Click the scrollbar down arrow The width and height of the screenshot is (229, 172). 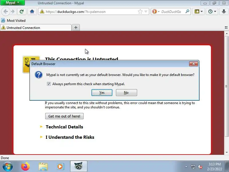226,153
